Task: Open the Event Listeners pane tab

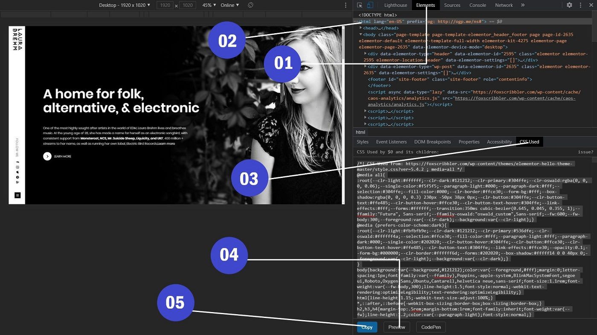Action: [391, 142]
